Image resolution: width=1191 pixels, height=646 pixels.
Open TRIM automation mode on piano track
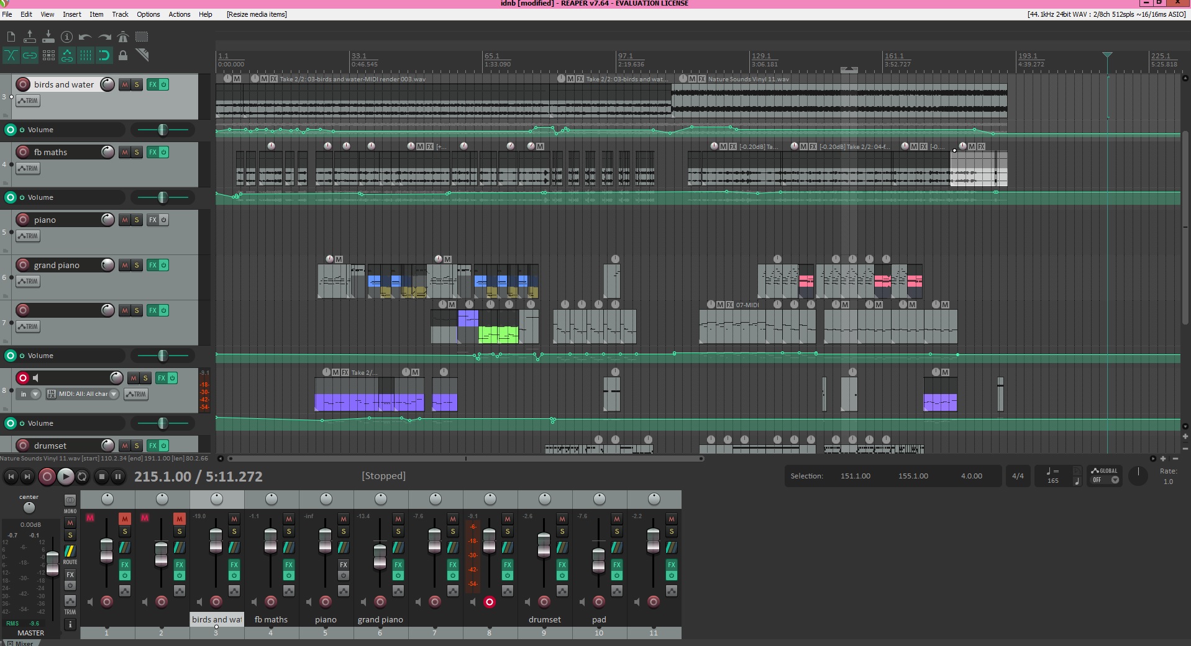[28, 236]
